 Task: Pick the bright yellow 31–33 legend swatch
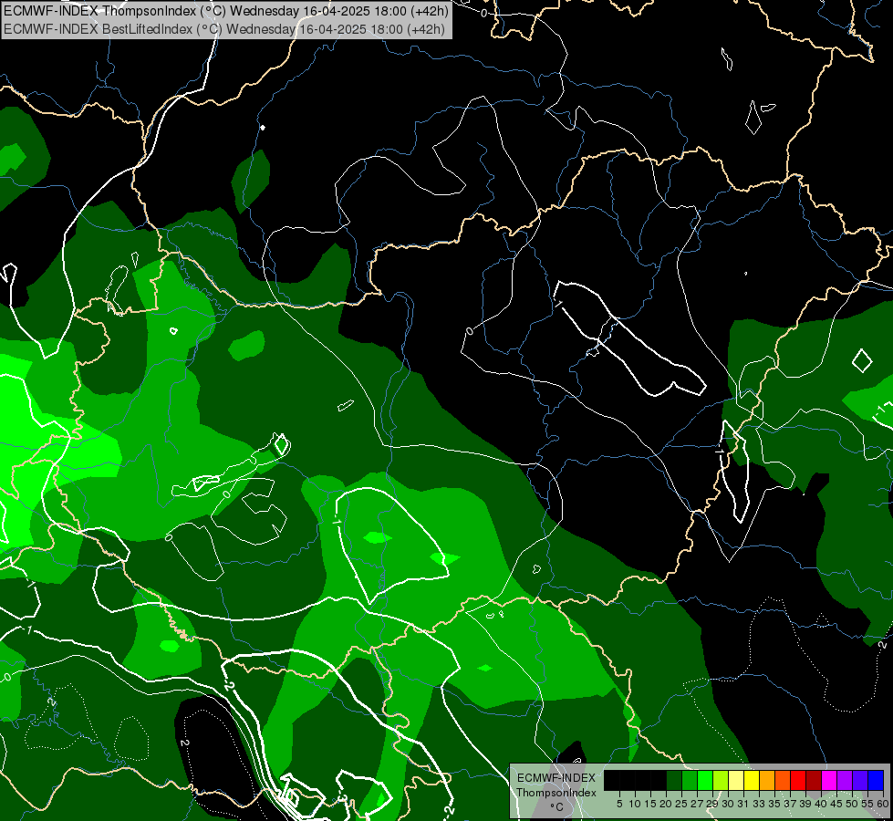pyautogui.click(x=752, y=780)
